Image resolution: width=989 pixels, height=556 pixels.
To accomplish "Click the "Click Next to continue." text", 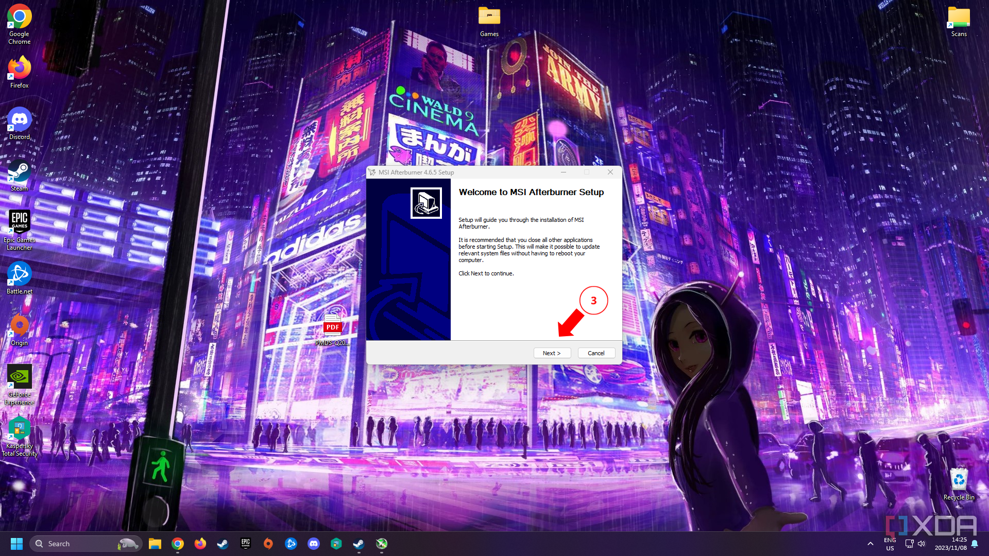I will point(486,273).
